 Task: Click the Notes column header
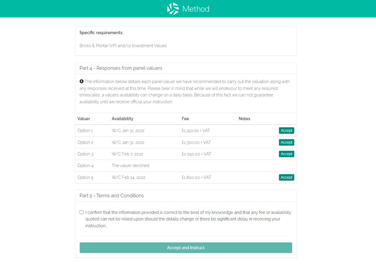click(244, 119)
